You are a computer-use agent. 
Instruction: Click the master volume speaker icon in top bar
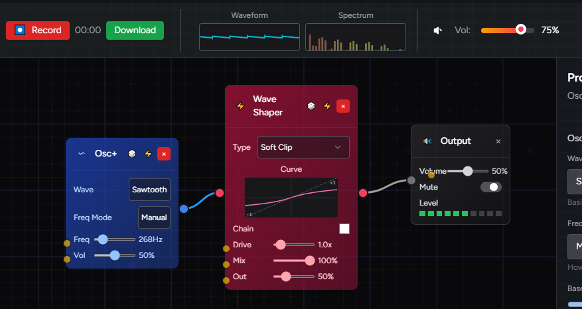click(438, 31)
